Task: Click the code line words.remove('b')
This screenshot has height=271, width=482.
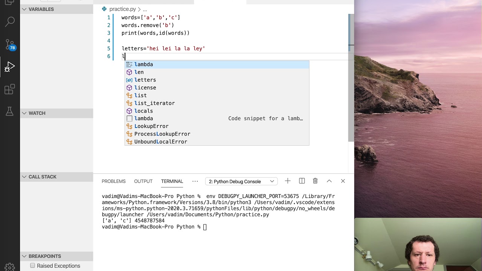Action: click(x=148, y=25)
